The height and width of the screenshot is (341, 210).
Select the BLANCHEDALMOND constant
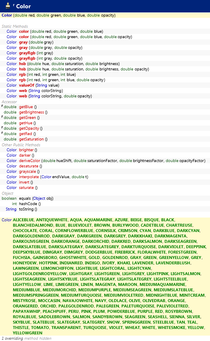click(33, 225)
